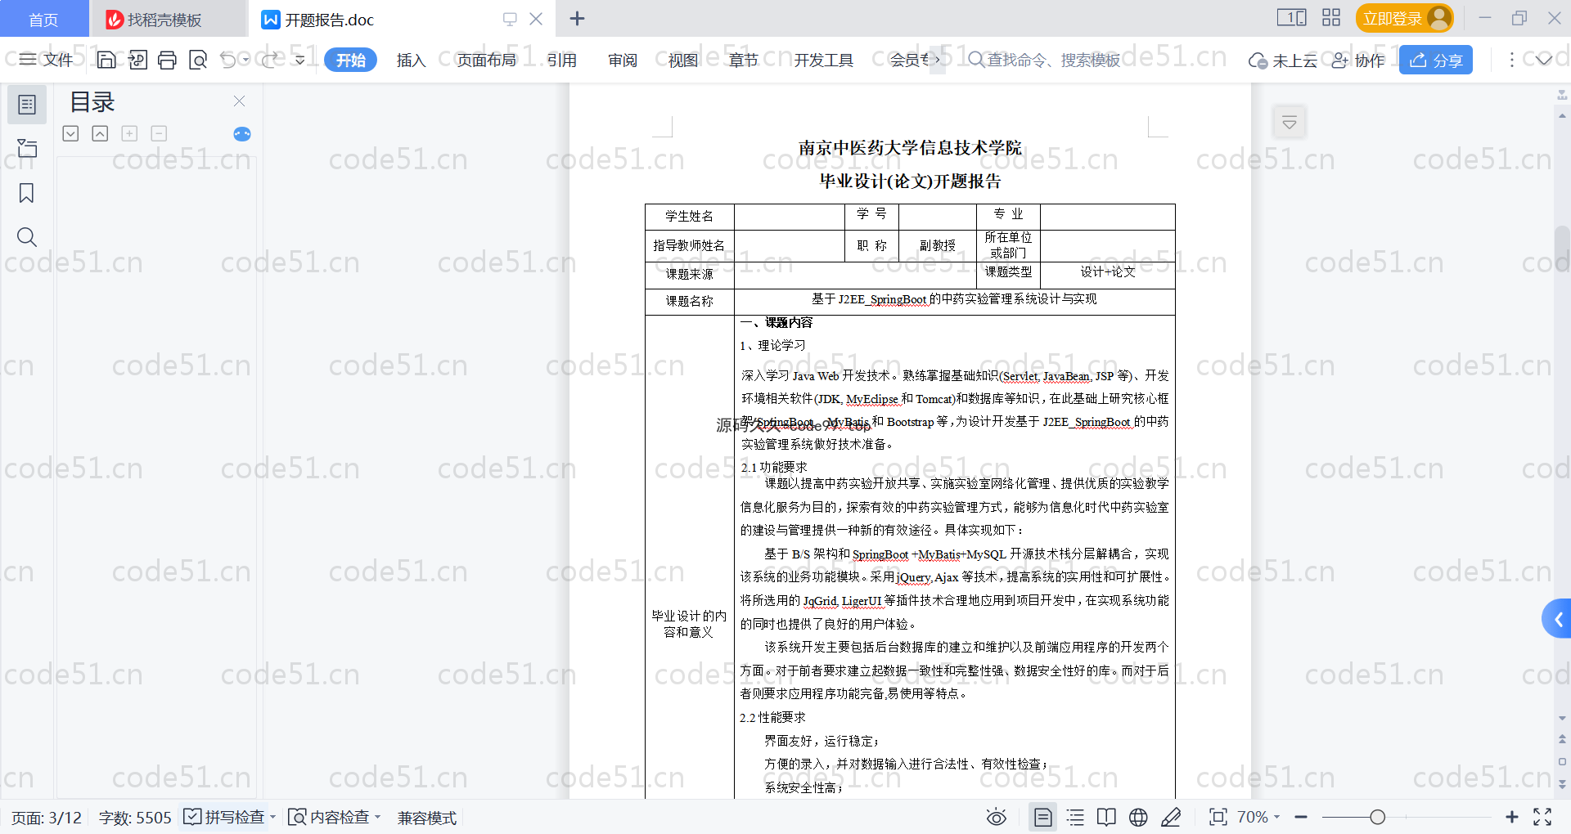
Task: Collapse outline levels up icon
Action: point(100,133)
